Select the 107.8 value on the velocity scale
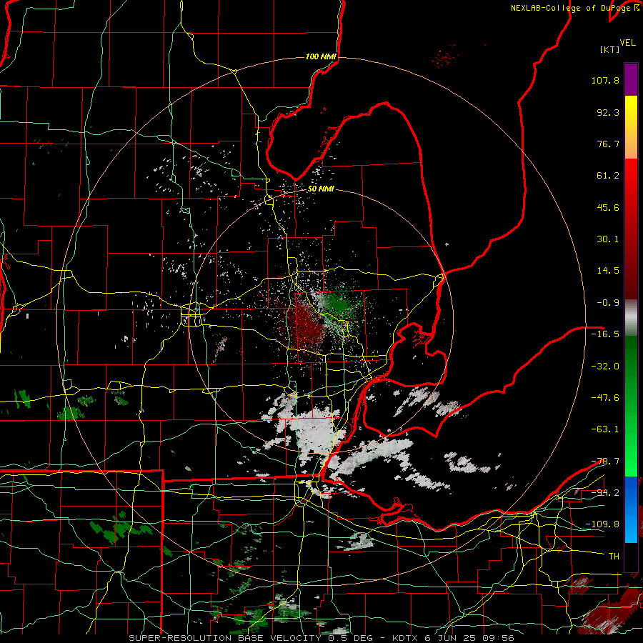This screenshot has width=643, height=643. [x=605, y=80]
